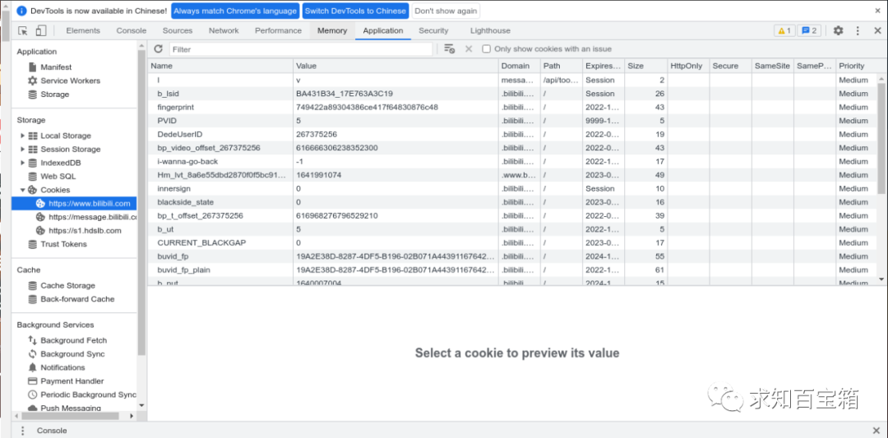Switch to the Console tab
Viewport: 888px width, 438px height.
tap(132, 30)
